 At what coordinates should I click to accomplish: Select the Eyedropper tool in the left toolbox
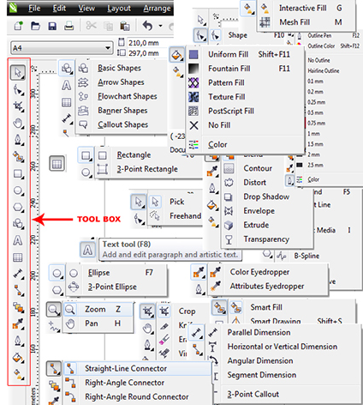coord(18,324)
